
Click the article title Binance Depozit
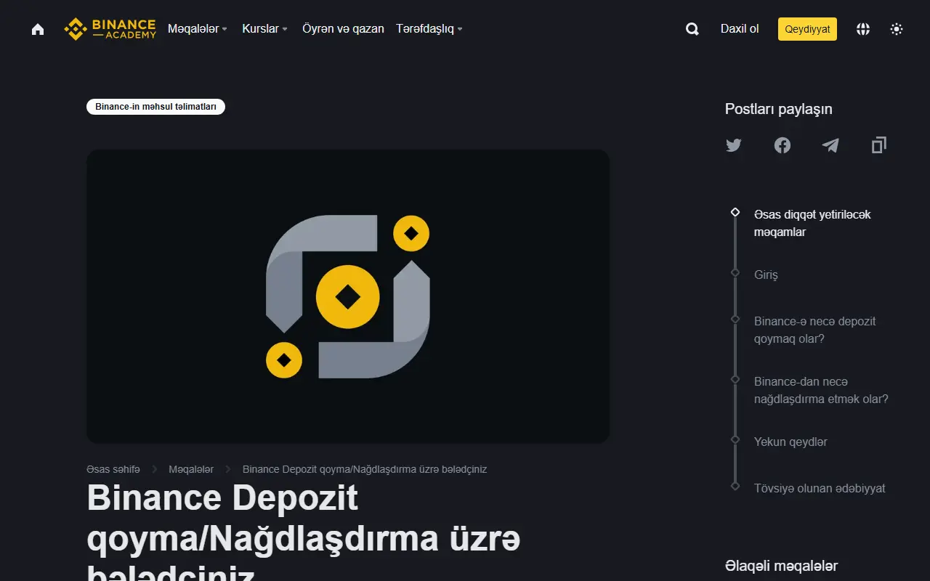point(304,532)
